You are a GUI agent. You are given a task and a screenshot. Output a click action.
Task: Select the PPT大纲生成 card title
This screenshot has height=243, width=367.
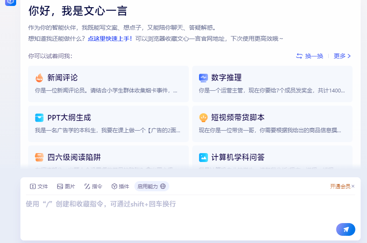click(69, 117)
